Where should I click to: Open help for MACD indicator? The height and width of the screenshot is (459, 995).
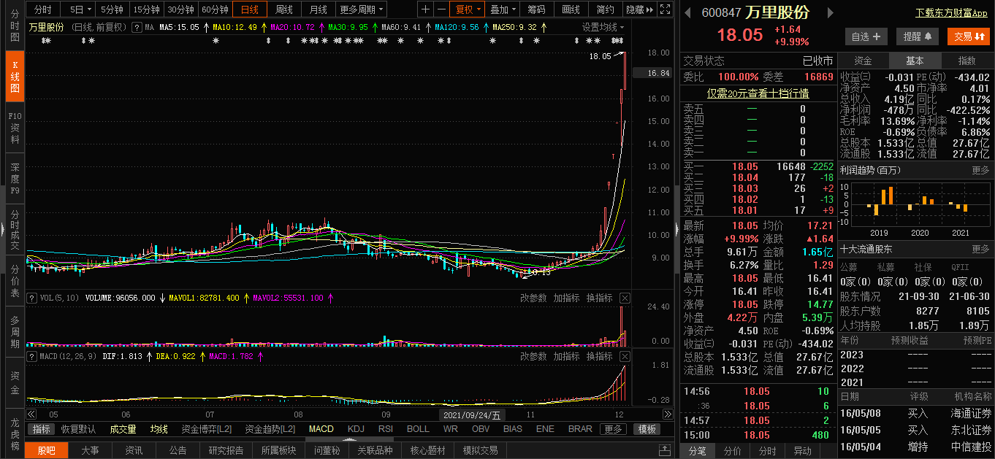[31, 356]
